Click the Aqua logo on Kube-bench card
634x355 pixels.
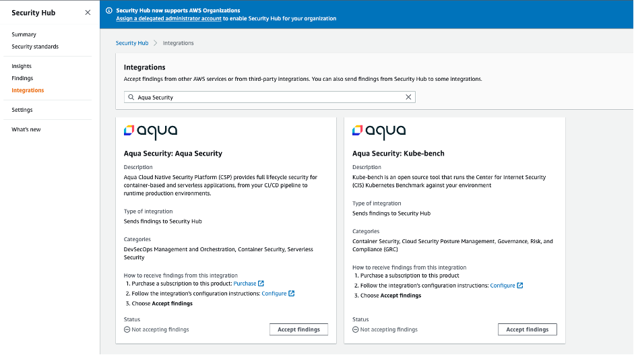click(x=379, y=131)
